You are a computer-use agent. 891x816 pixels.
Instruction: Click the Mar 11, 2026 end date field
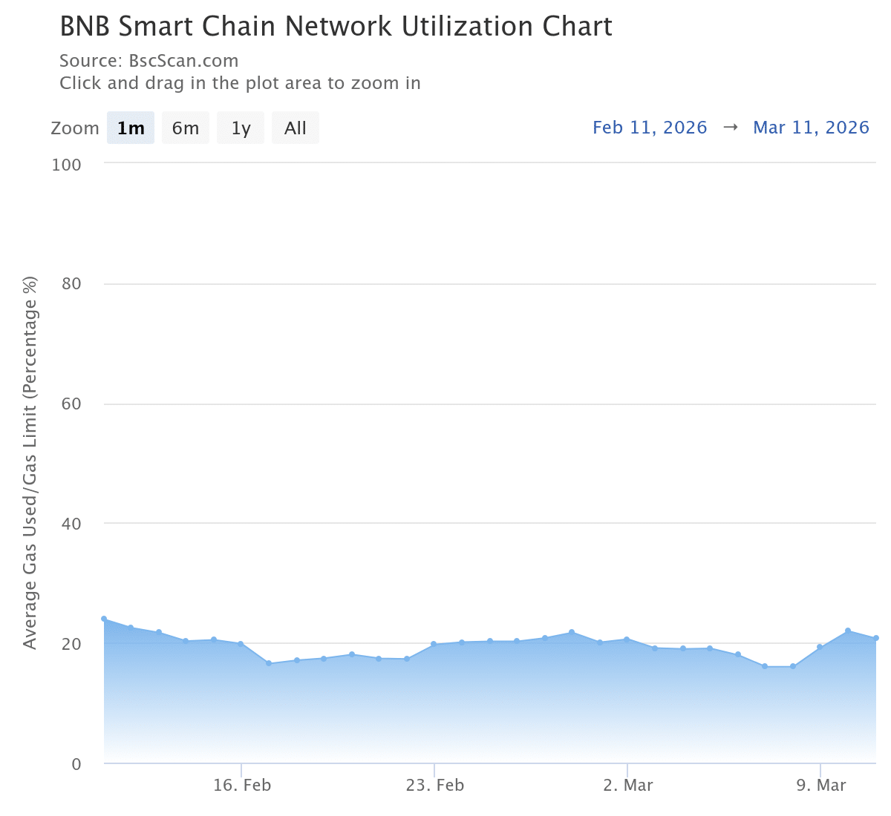(811, 128)
